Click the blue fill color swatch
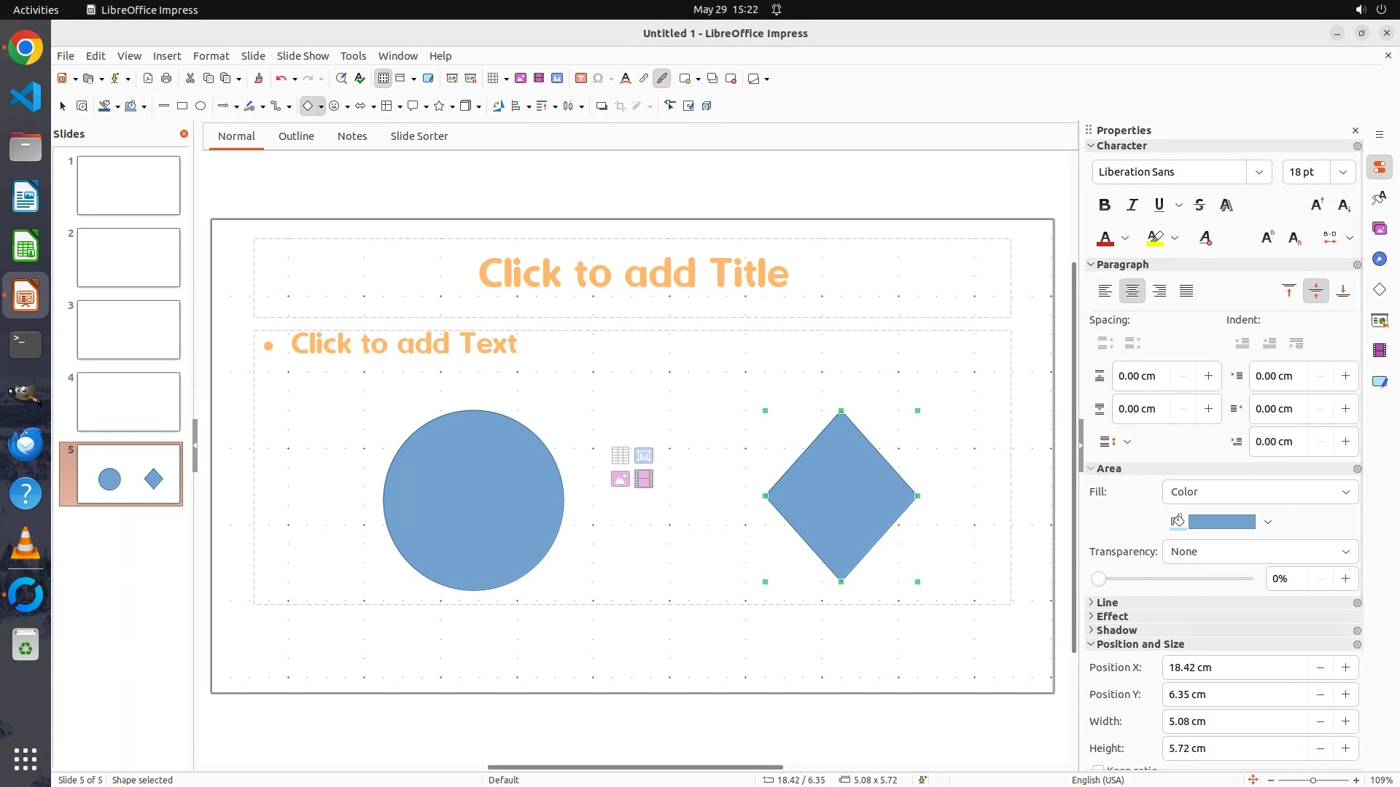 1221,522
